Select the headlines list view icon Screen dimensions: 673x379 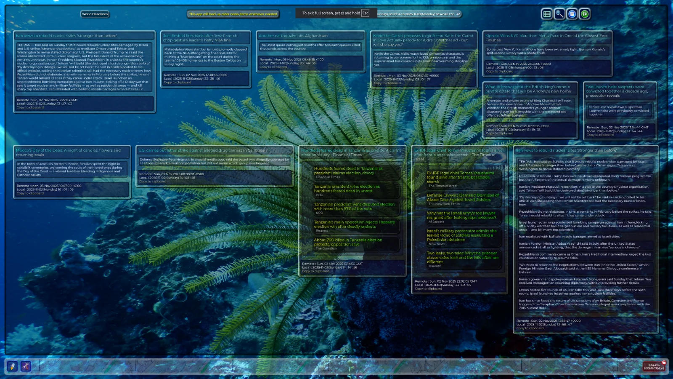(x=546, y=14)
